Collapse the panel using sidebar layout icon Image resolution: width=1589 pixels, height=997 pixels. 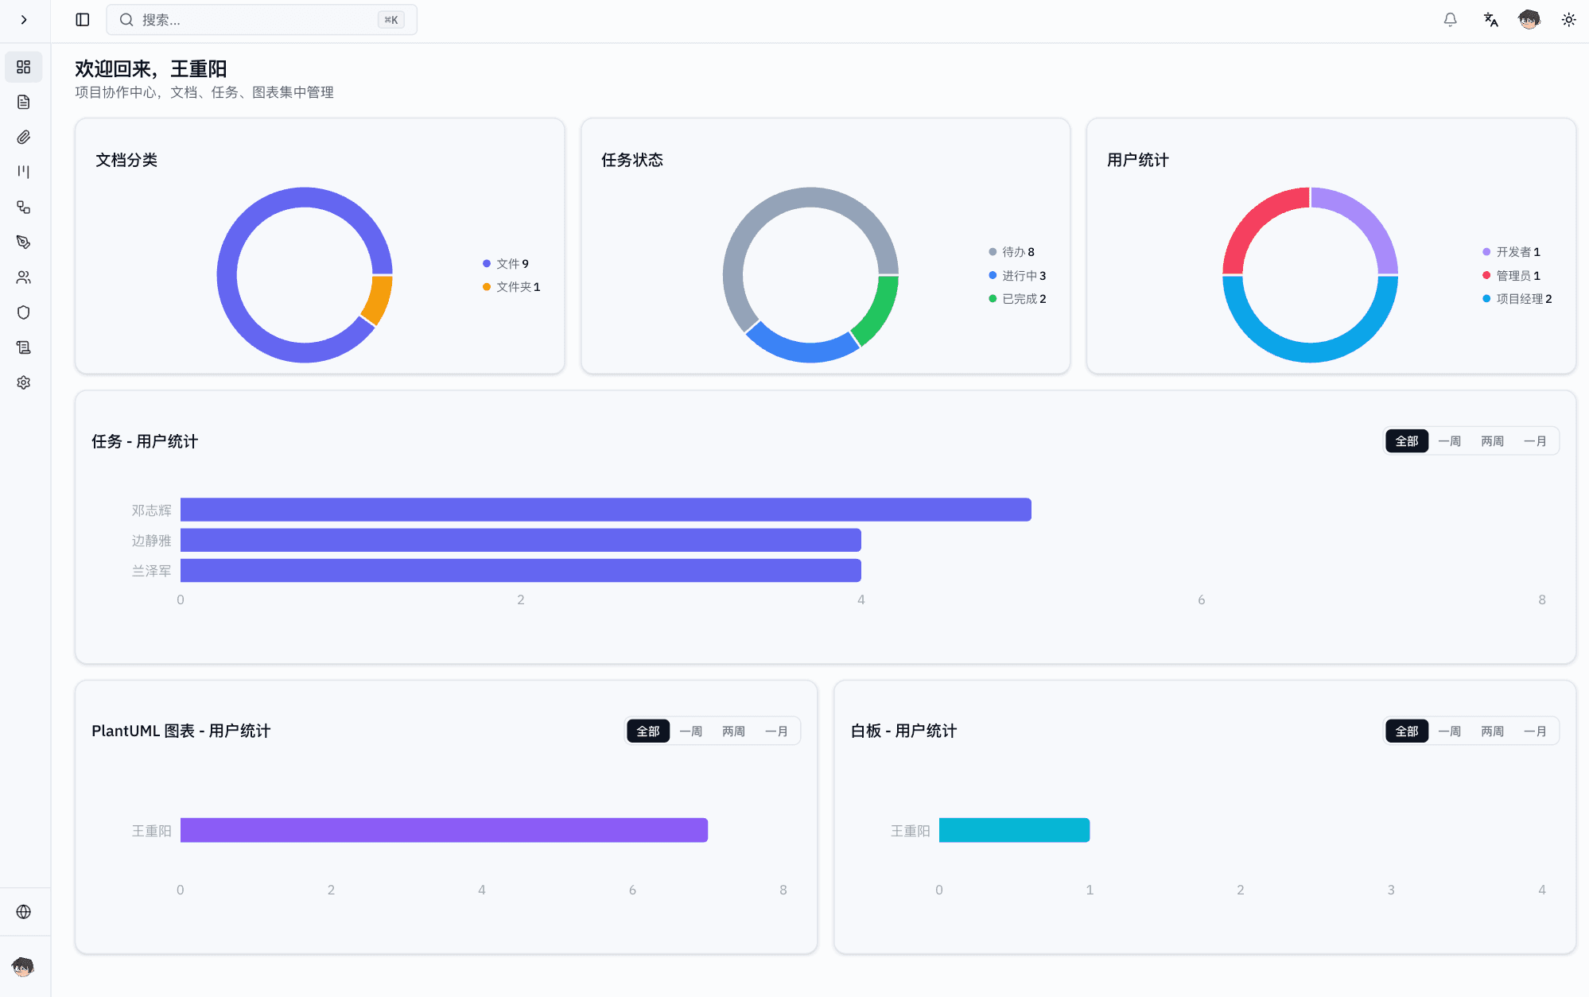click(x=81, y=19)
